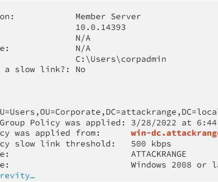Click the 'on:' label beside Member Server

tap(7, 17)
